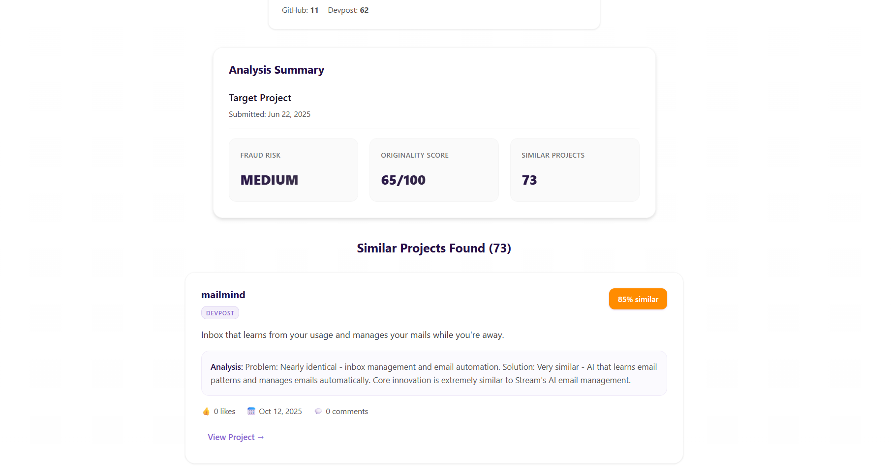Click the Submitted Jun 22, 2025 text
The width and height of the screenshot is (891, 471).
pos(270,114)
